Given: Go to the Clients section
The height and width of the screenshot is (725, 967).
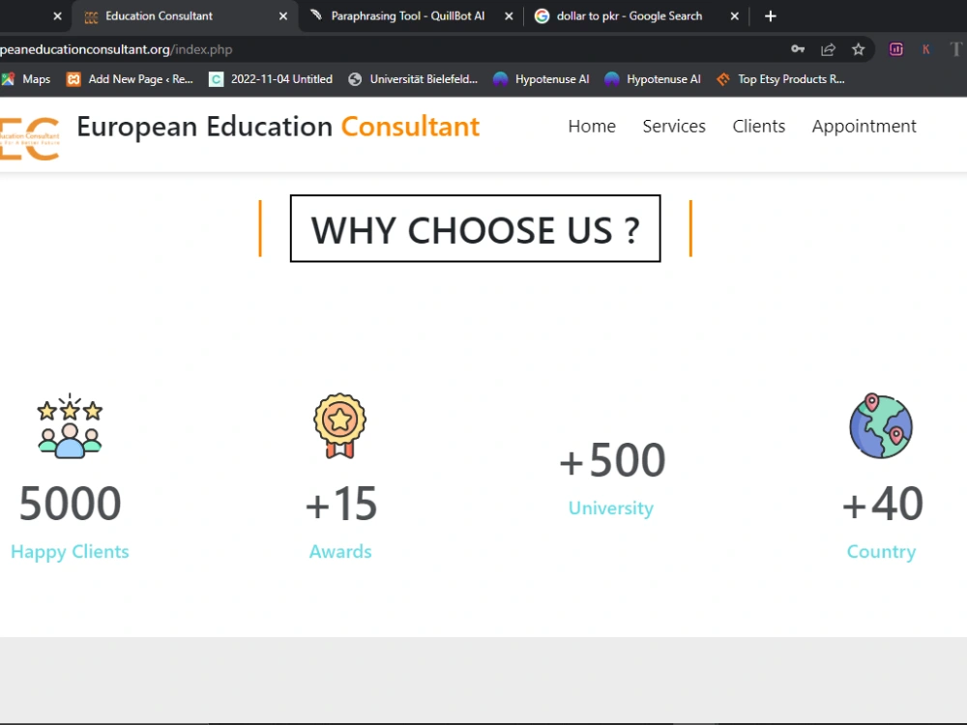Looking at the screenshot, I should click(x=758, y=126).
